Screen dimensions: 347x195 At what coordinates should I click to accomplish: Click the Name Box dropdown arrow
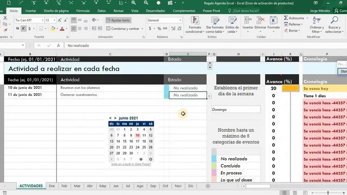[23, 45]
